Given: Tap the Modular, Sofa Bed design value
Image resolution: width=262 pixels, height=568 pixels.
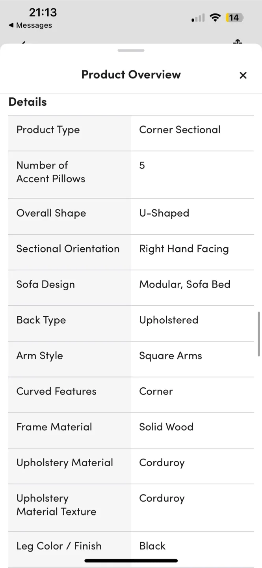Looking at the screenshot, I should [x=185, y=284].
